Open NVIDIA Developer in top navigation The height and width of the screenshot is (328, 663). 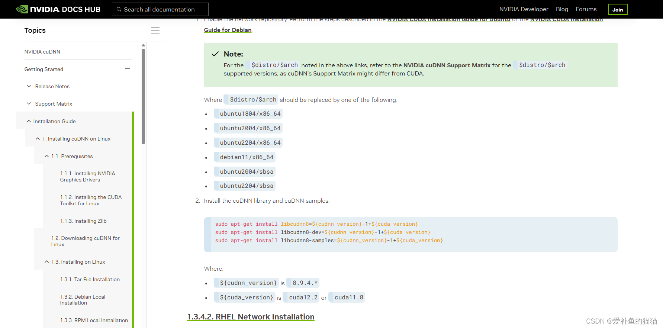[524, 9]
